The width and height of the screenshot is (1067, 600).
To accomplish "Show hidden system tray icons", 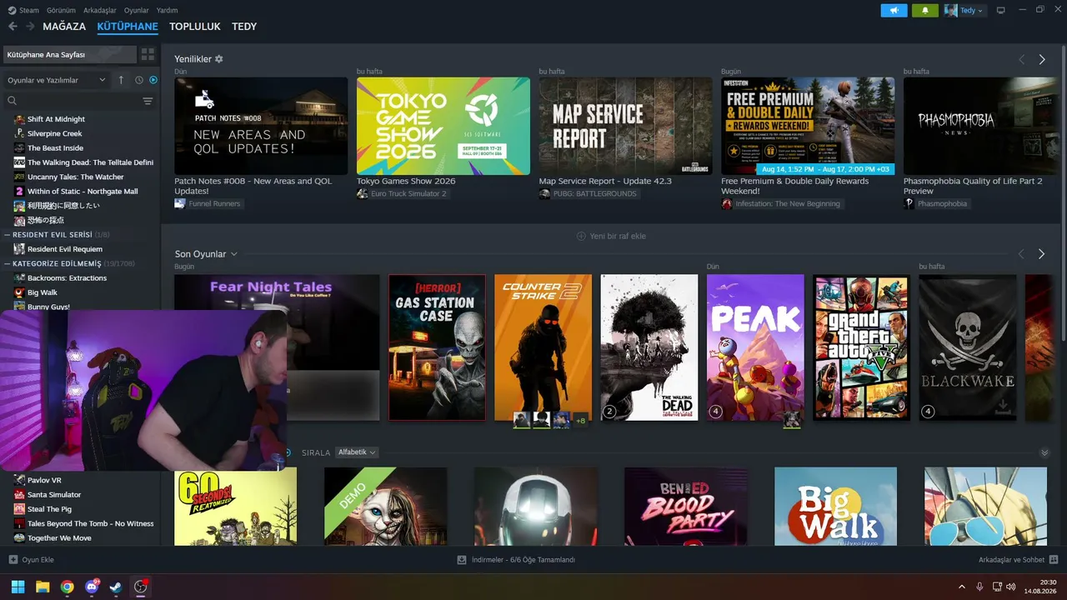I will click(962, 587).
